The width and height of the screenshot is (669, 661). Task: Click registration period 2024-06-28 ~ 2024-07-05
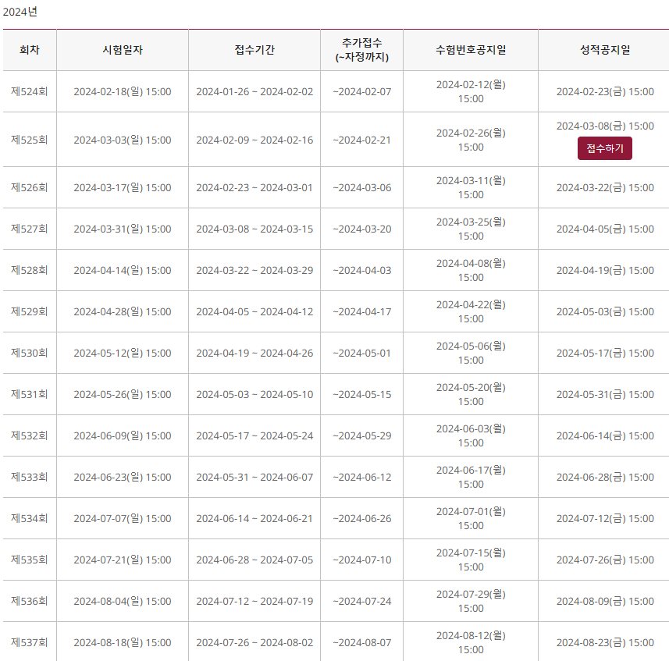pos(254,560)
